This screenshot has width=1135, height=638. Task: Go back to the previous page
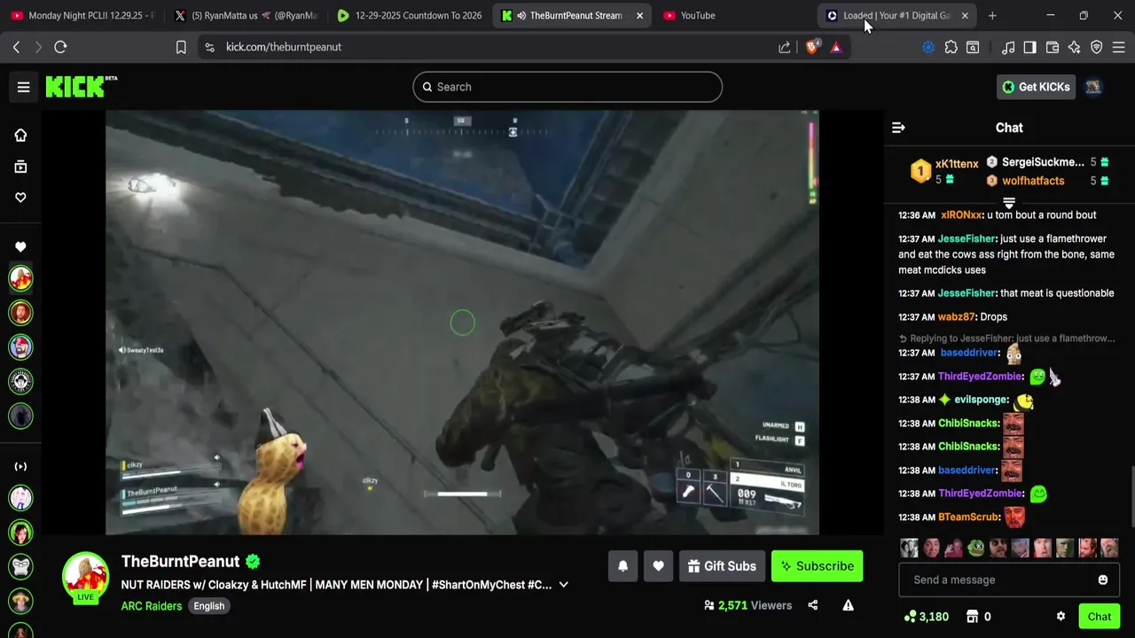click(x=16, y=47)
